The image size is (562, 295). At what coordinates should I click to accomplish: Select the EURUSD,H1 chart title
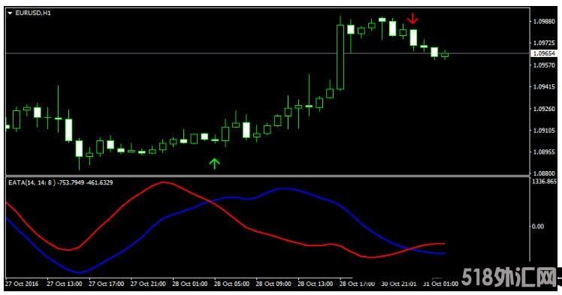pyautogui.click(x=32, y=13)
